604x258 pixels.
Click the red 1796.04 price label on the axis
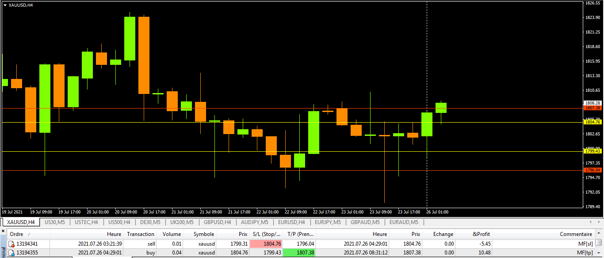coord(592,170)
